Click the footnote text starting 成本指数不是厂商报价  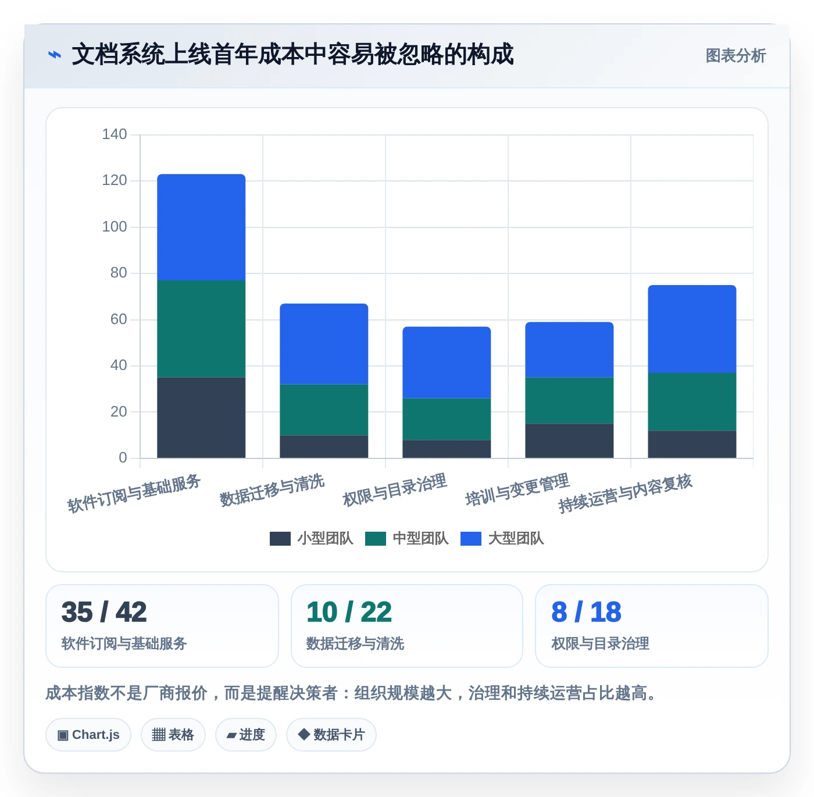(352, 693)
